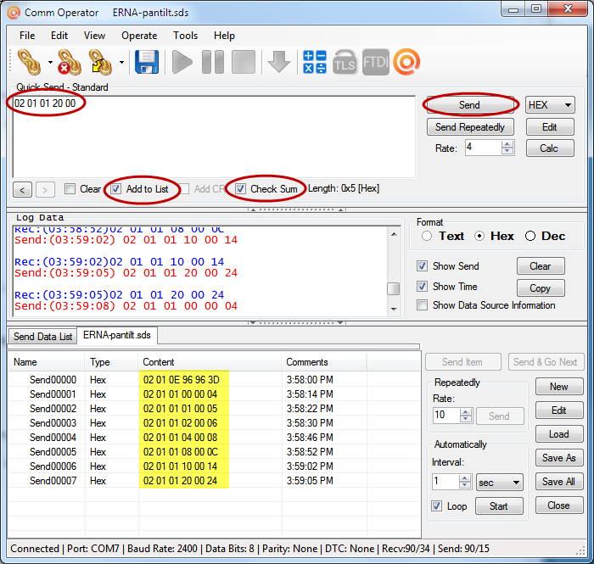Screen dimensions: 594x564
Task: Toggle the Quick Send Clear checkbox
Action: click(70, 188)
